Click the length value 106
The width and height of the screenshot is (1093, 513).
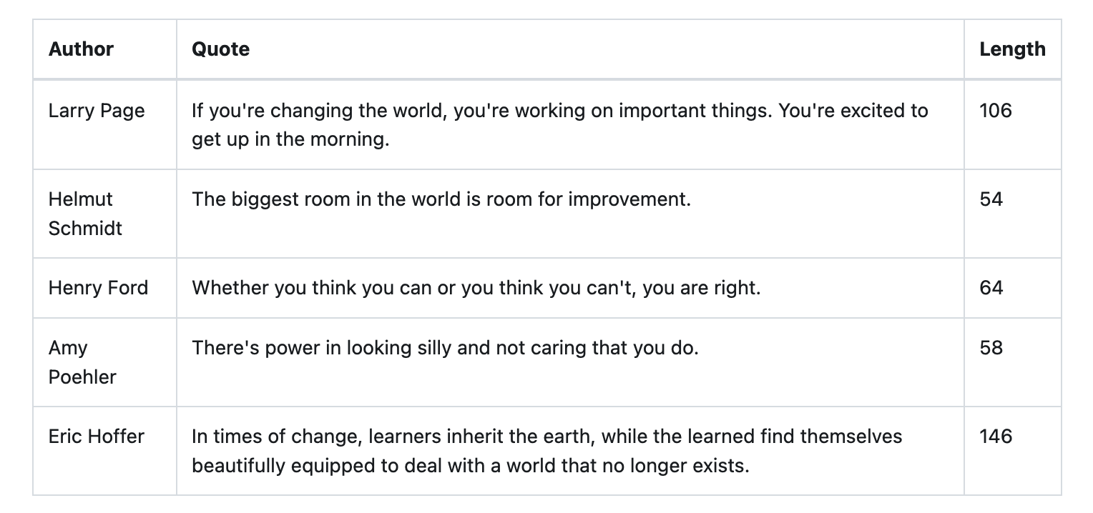pyautogui.click(x=996, y=111)
